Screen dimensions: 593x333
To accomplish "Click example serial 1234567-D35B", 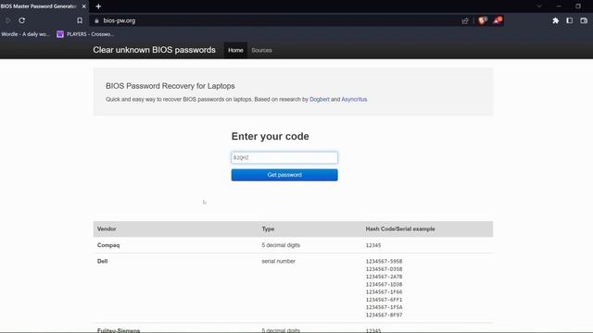I will [x=384, y=269].
